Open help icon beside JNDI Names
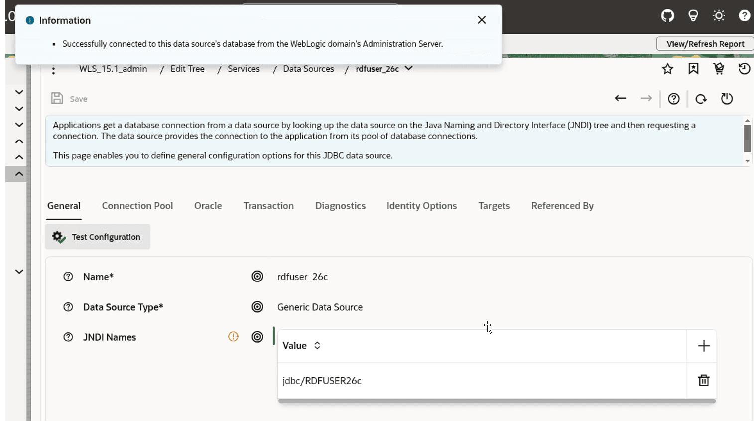 tap(68, 337)
